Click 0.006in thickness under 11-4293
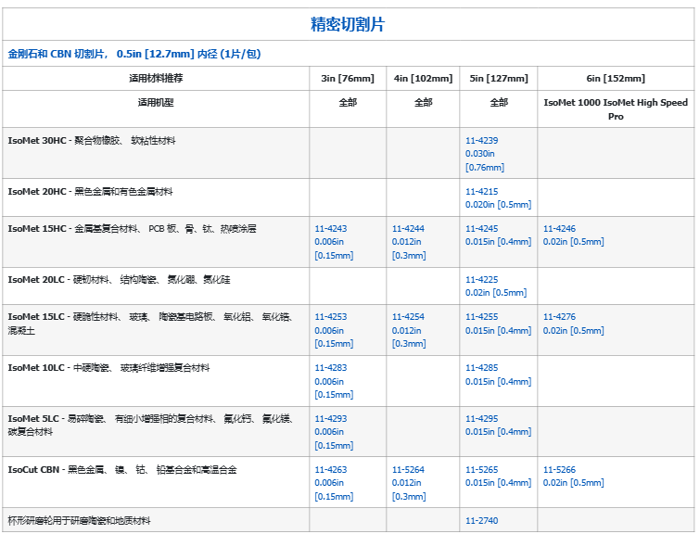700x534 pixels. [x=329, y=432]
